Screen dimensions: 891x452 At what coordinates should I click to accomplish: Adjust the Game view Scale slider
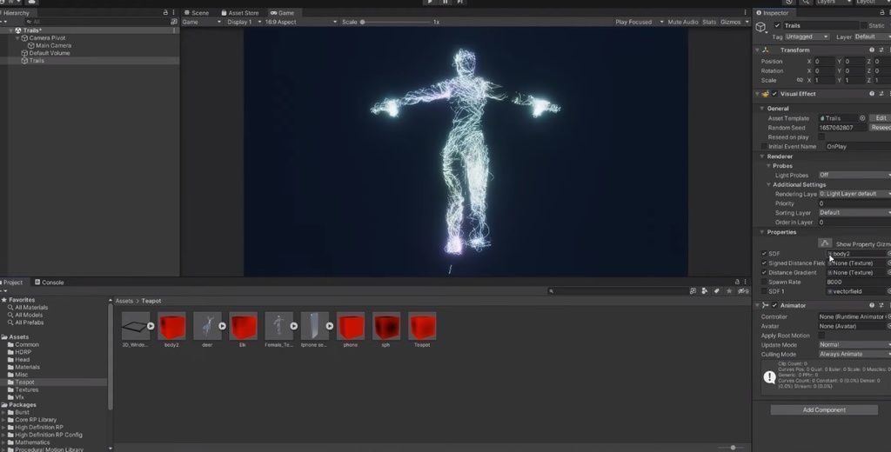click(x=396, y=22)
